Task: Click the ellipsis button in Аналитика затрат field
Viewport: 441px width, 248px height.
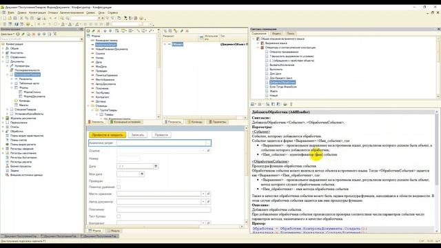Action: tap(208, 143)
